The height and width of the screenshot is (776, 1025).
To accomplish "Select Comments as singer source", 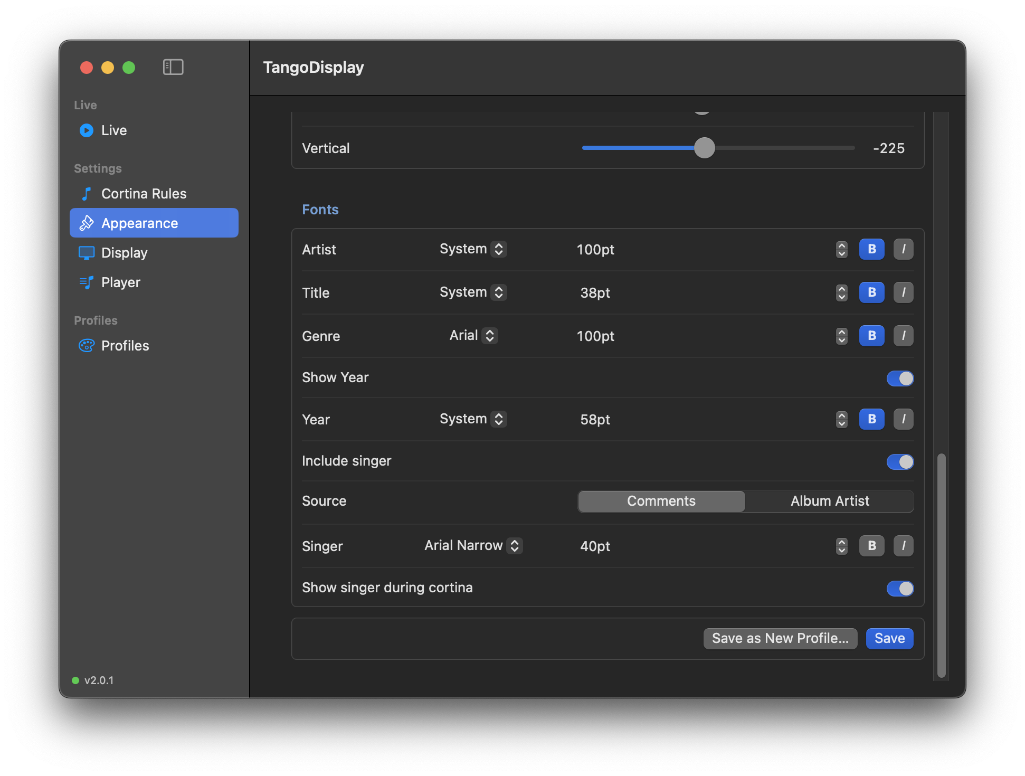I will 661,501.
